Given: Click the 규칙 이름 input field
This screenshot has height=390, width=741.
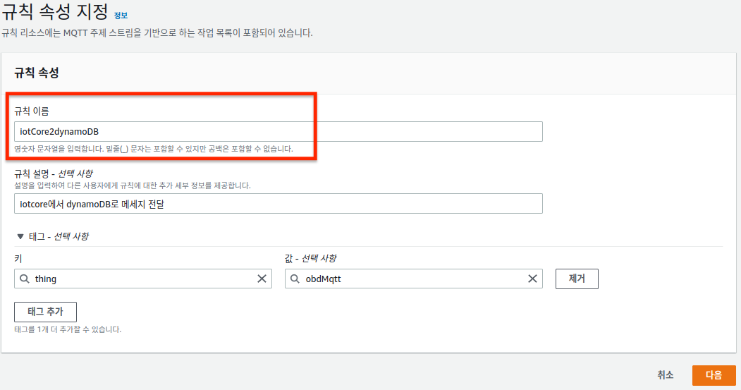Looking at the screenshot, I should [x=278, y=131].
